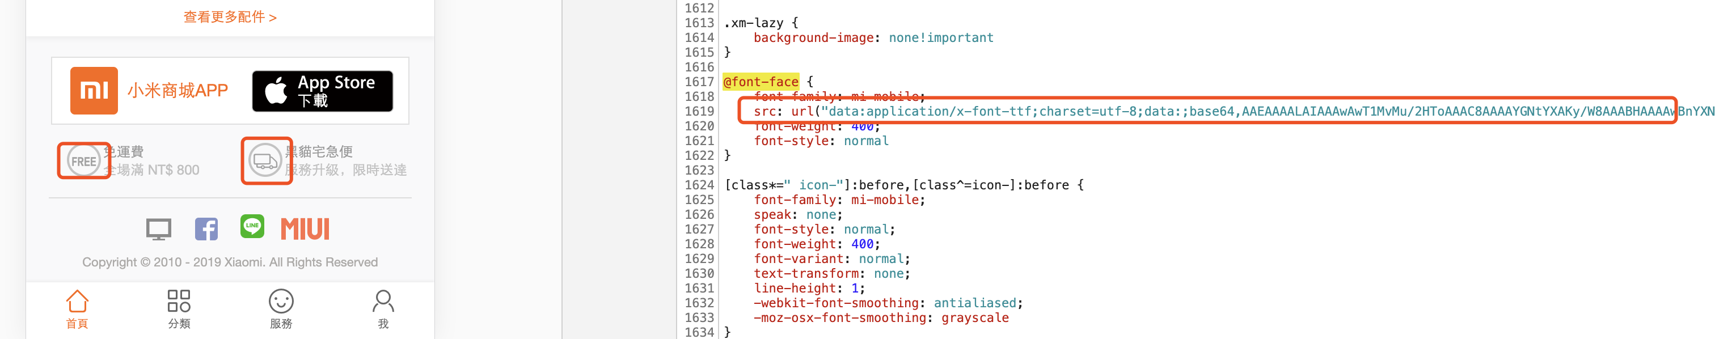Click the font-style: normal; on line 1627
Image resolution: width=1715 pixels, height=339 pixels.
tap(824, 229)
